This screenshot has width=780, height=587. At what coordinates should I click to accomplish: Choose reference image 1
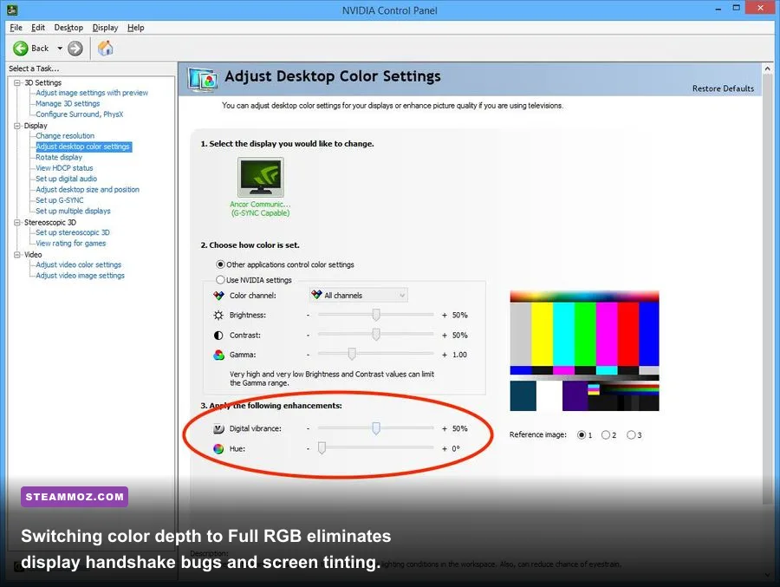point(582,434)
